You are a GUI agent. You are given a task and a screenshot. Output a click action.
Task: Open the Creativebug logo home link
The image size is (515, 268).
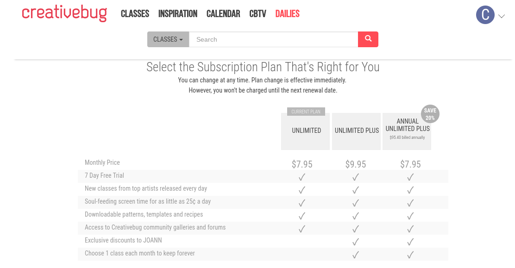[x=64, y=13]
